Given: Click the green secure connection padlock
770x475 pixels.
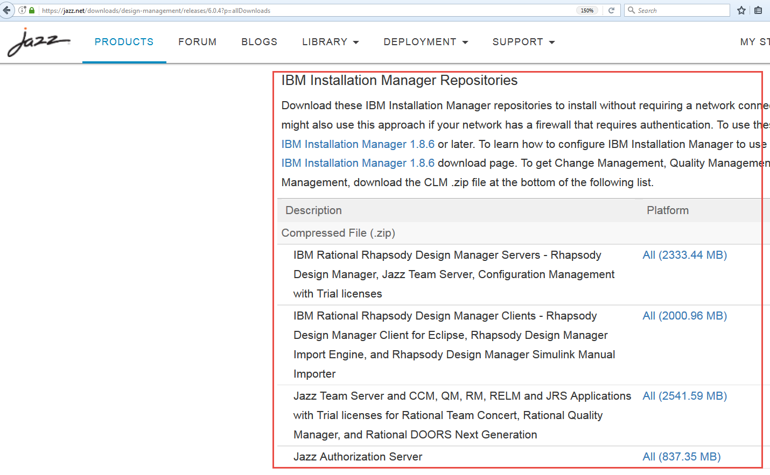Looking at the screenshot, I should point(32,11).
